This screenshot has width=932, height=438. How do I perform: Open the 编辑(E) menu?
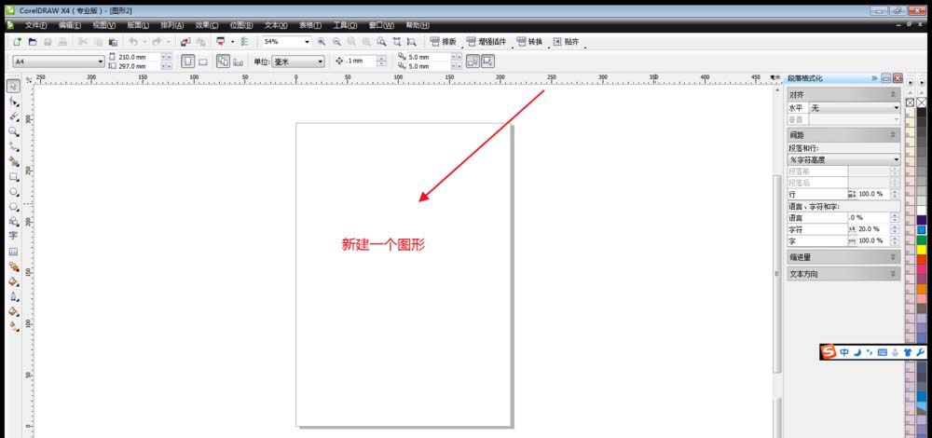pos(70,25)
